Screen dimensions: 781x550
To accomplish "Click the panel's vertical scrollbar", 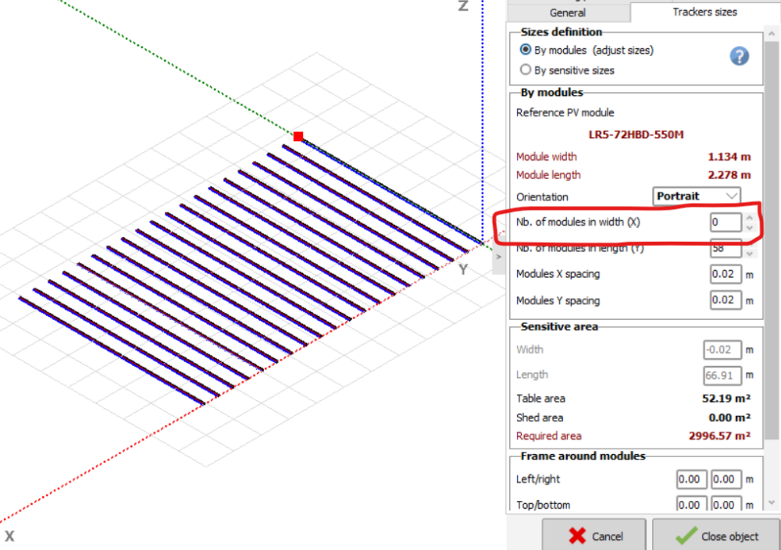I will (772, 234).
